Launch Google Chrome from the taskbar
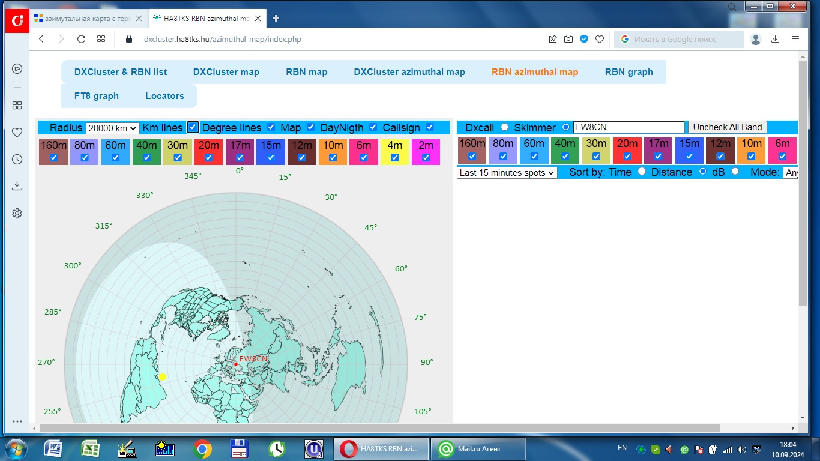The height and width of the screenshot is (461, 820). pos(202,448)
